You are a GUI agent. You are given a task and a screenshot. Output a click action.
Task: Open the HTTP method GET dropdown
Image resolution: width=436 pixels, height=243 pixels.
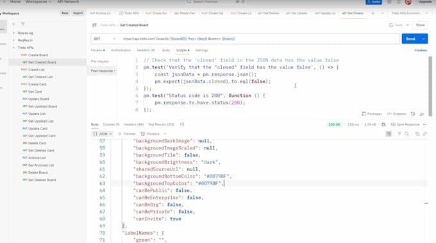coord(105,38)
